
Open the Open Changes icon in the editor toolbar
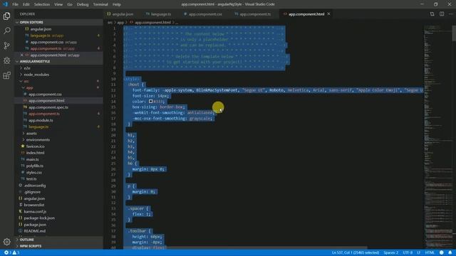pyautogui.click(x=432, y=14)
